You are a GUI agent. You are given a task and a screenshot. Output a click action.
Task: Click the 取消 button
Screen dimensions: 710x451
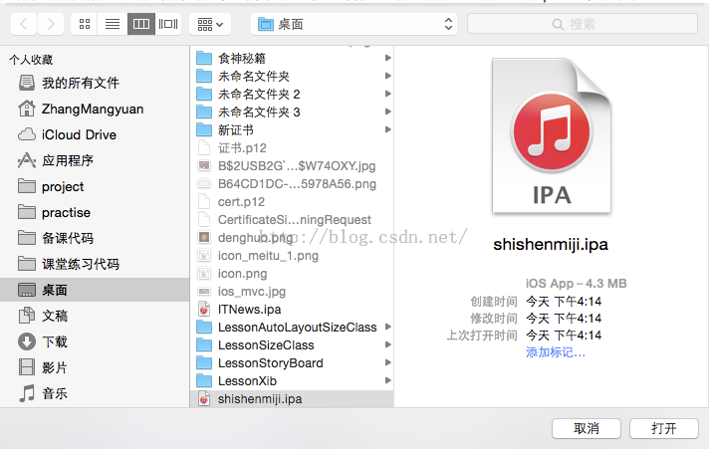pos(587,428)
